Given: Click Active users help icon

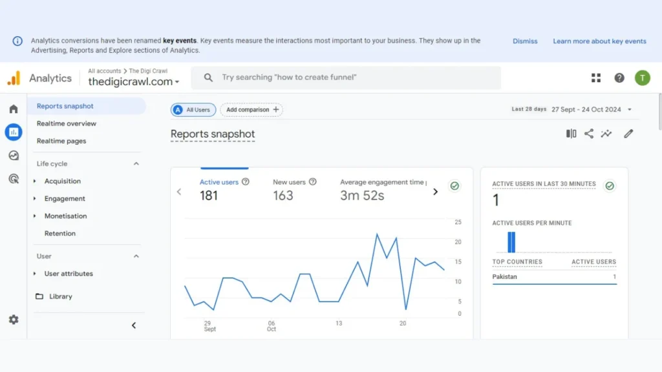Looking at the screenshot, I should (245, 181).
